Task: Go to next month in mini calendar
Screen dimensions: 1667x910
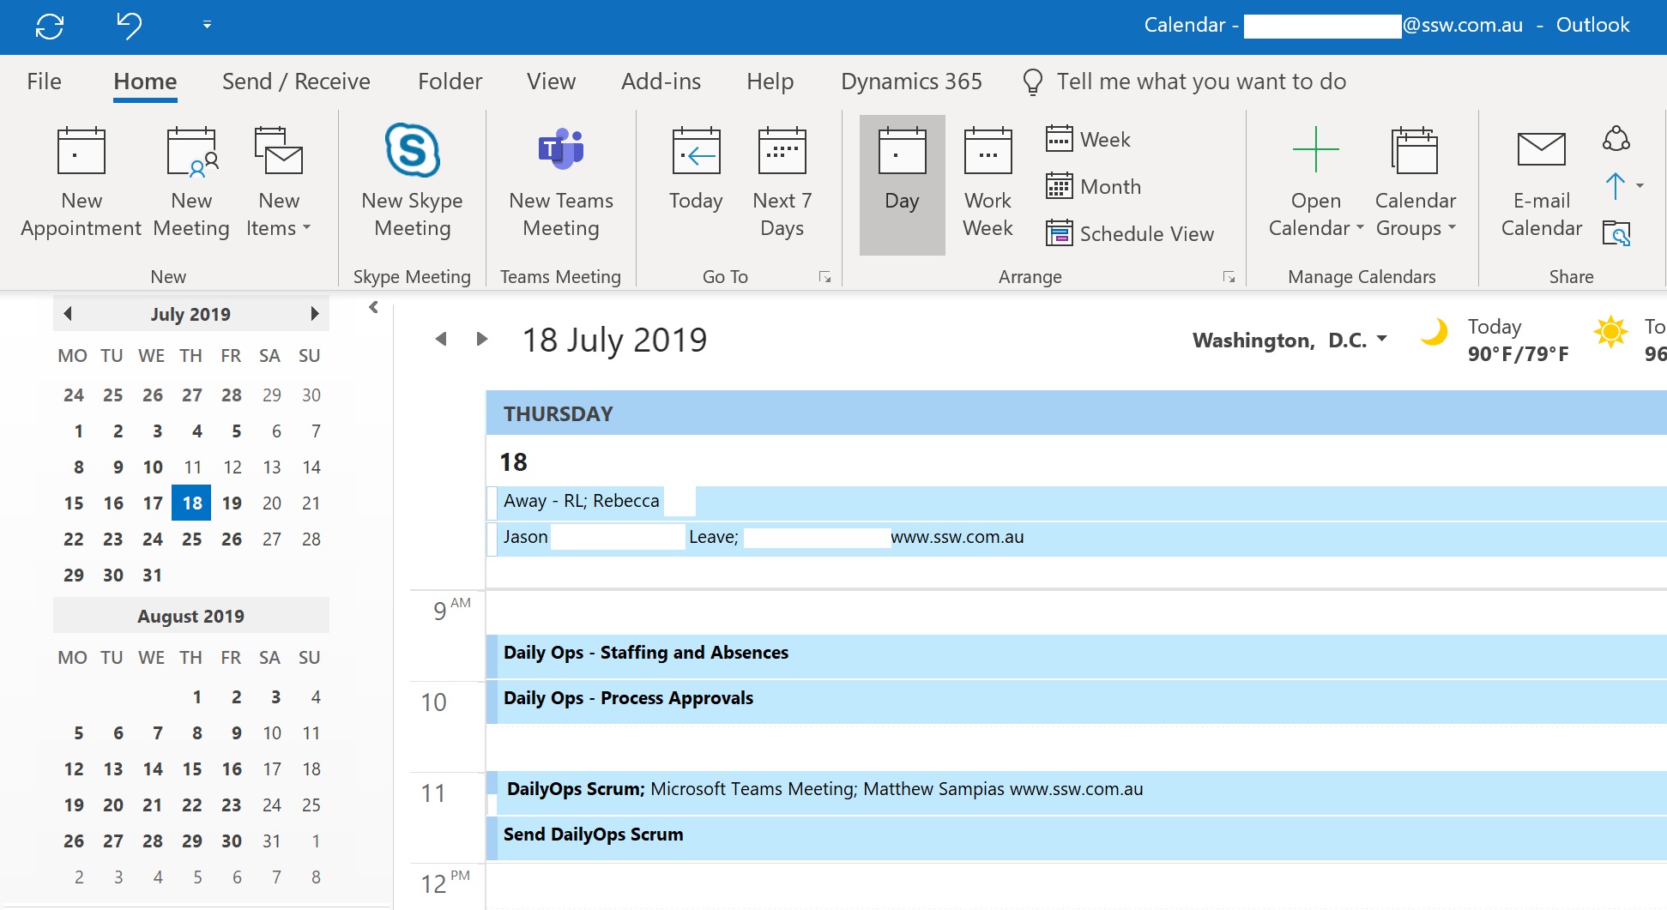Action: point(315,314)
